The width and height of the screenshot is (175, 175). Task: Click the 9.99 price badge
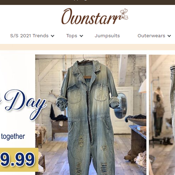coord(19,160)
